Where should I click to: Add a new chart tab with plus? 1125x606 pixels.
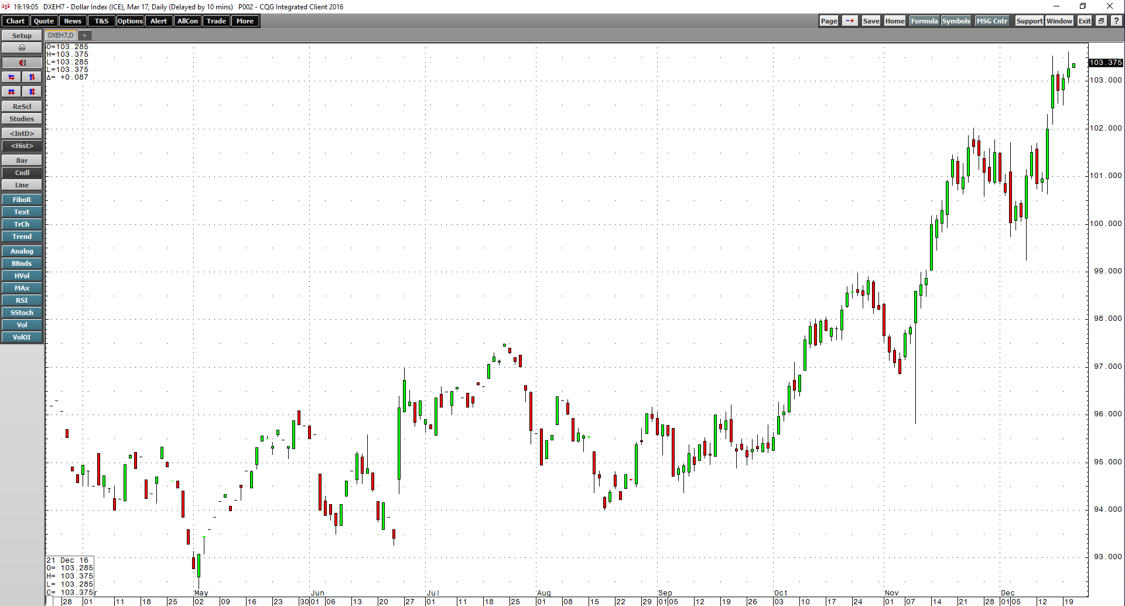(84, 36)
